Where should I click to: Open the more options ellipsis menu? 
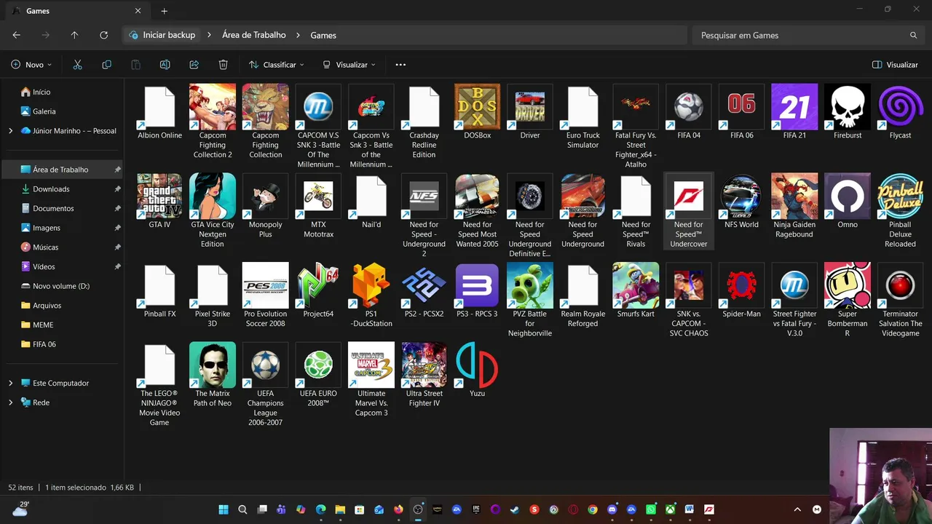(400, 65)
